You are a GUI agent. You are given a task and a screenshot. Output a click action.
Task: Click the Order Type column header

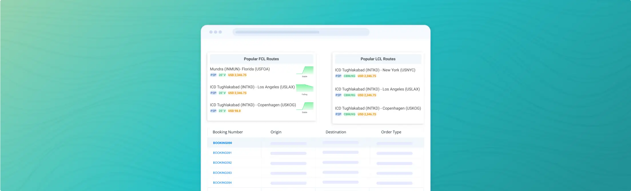click(x=391, y=132)
